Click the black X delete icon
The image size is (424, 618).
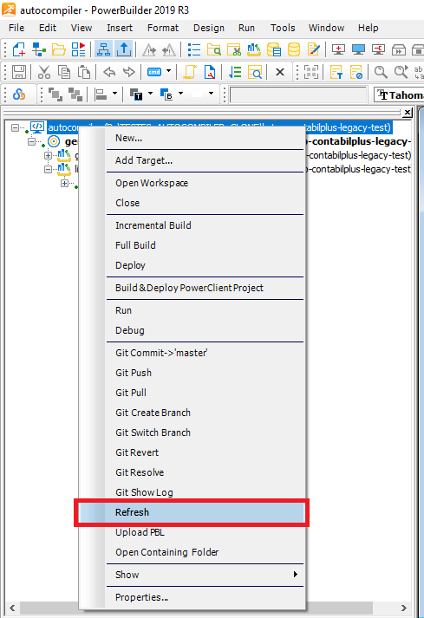click(280, 72)
